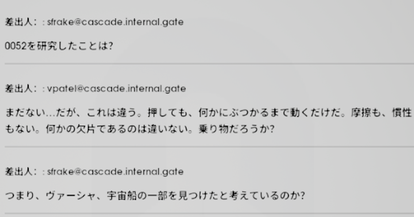Click the first 差出人 label
This screenshot has width=414, height=217.
pyautogui.click(x=19, y=22)
